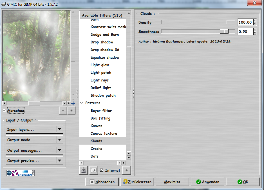Click the Smoothness value input field
Viewport: 264px width, 190px height.
click(x=245, y=32)
